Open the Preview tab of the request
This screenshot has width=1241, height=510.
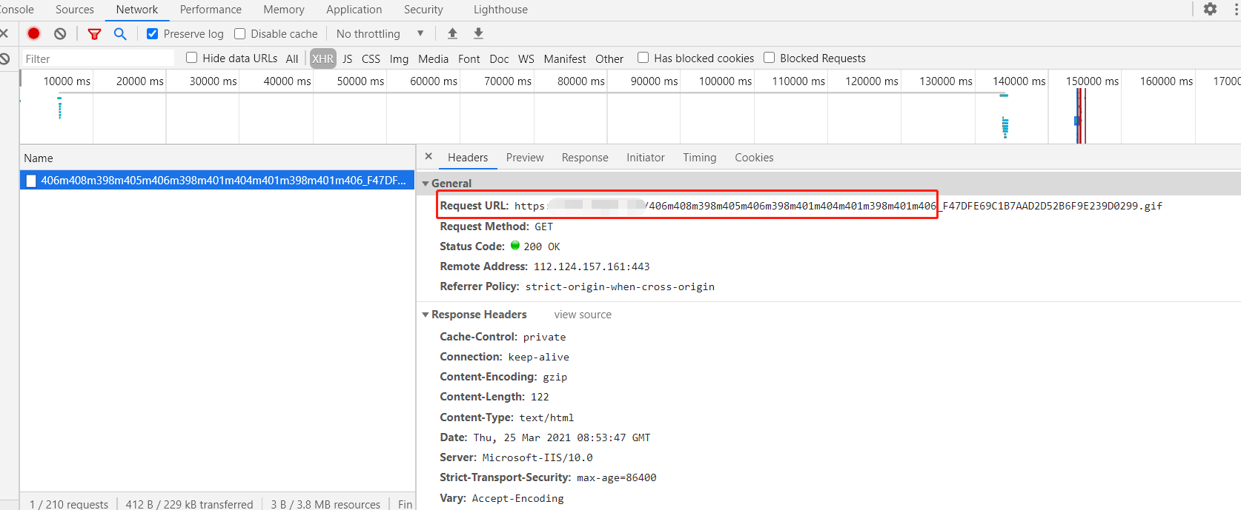[525, 158]
